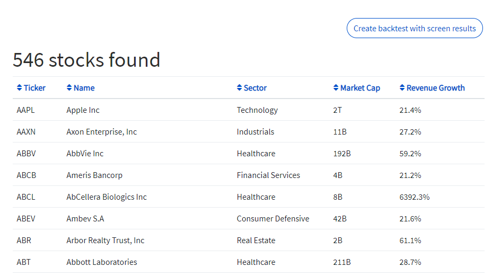Viewport: 501px width, 276px height.
Task: Sort table by Name header text
Action: pos(84,88)
